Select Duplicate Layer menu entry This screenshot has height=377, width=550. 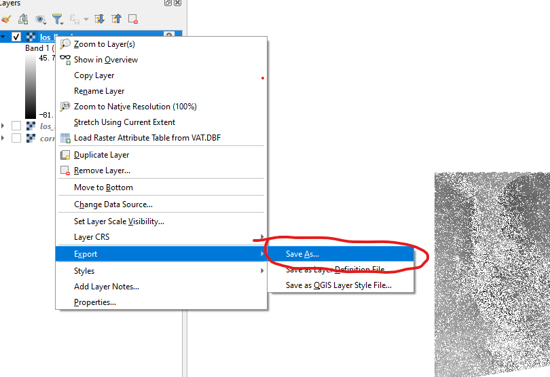coord(162,155)
